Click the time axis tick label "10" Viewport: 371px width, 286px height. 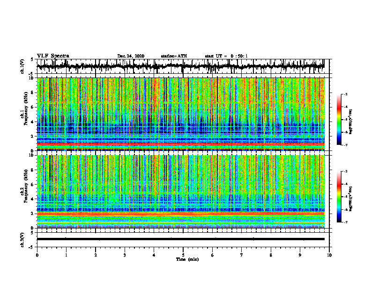pos(329,255)
